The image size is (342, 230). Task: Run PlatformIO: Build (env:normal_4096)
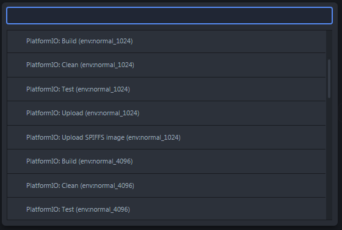166,162
